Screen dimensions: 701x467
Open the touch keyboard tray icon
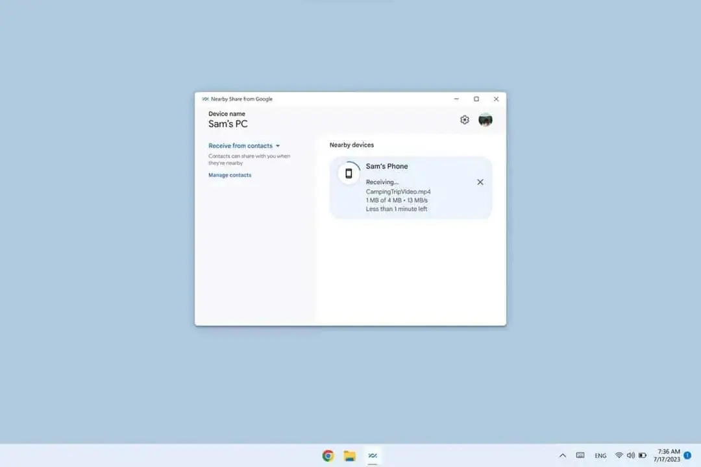(x=580, y=455)
